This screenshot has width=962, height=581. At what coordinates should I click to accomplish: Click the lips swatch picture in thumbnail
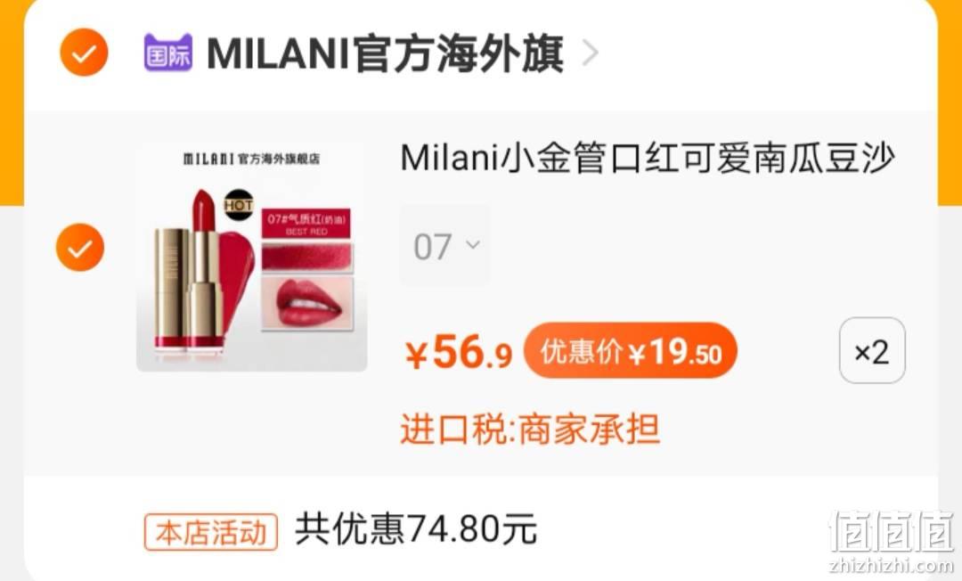pyautogui.click(x=307, y=304)
